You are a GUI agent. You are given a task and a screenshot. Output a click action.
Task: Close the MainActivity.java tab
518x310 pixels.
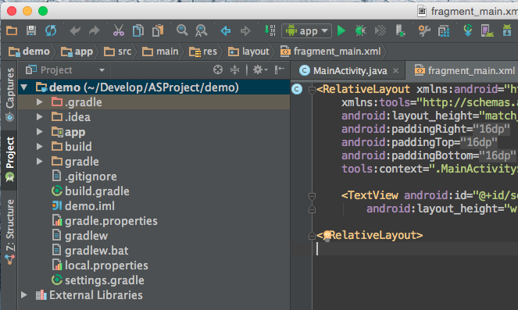coord(396,70)
